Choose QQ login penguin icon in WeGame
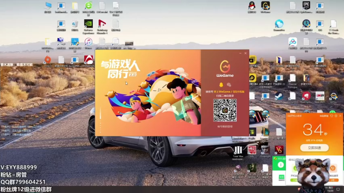344x193 pixels. click(221, 84)
